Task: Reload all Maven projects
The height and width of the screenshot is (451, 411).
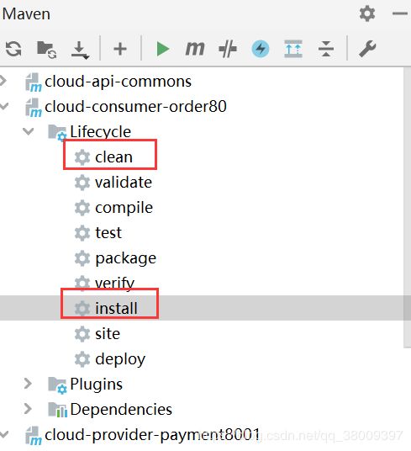Action: point(13,49)
